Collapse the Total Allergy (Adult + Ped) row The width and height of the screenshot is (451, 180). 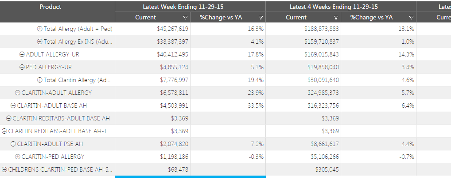coord(40,29)
